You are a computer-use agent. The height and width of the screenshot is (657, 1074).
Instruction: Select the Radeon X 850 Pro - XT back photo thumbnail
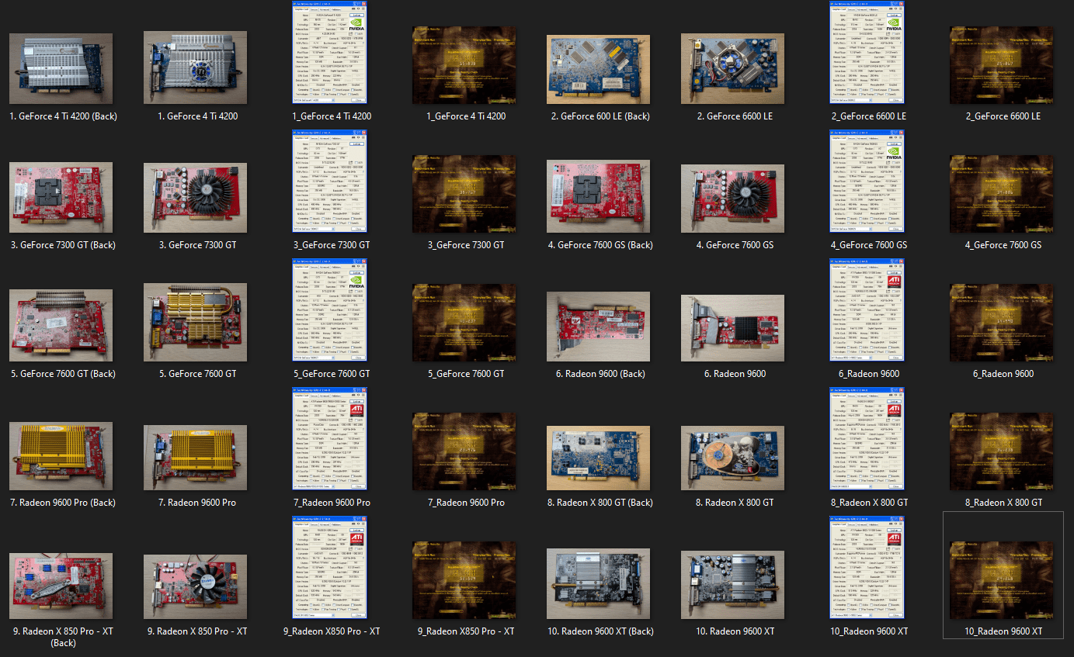coord(61,586)
